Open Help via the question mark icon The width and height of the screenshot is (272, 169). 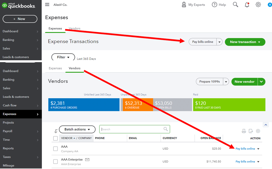pyautogui.click(x=214, y=5)
